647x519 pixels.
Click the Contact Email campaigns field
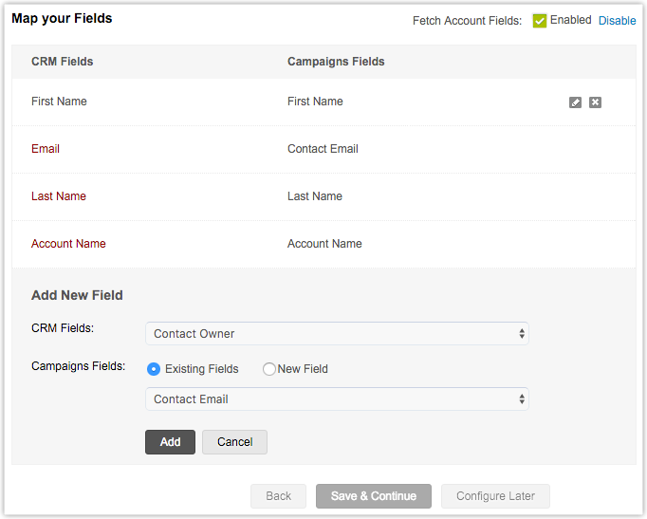coord(323,149)
